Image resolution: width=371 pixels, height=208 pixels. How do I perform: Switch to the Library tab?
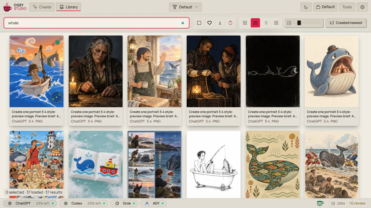click(x=68, y=7)
